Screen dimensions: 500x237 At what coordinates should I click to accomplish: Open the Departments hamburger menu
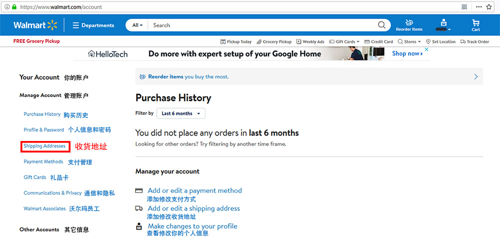coord(93,25)
